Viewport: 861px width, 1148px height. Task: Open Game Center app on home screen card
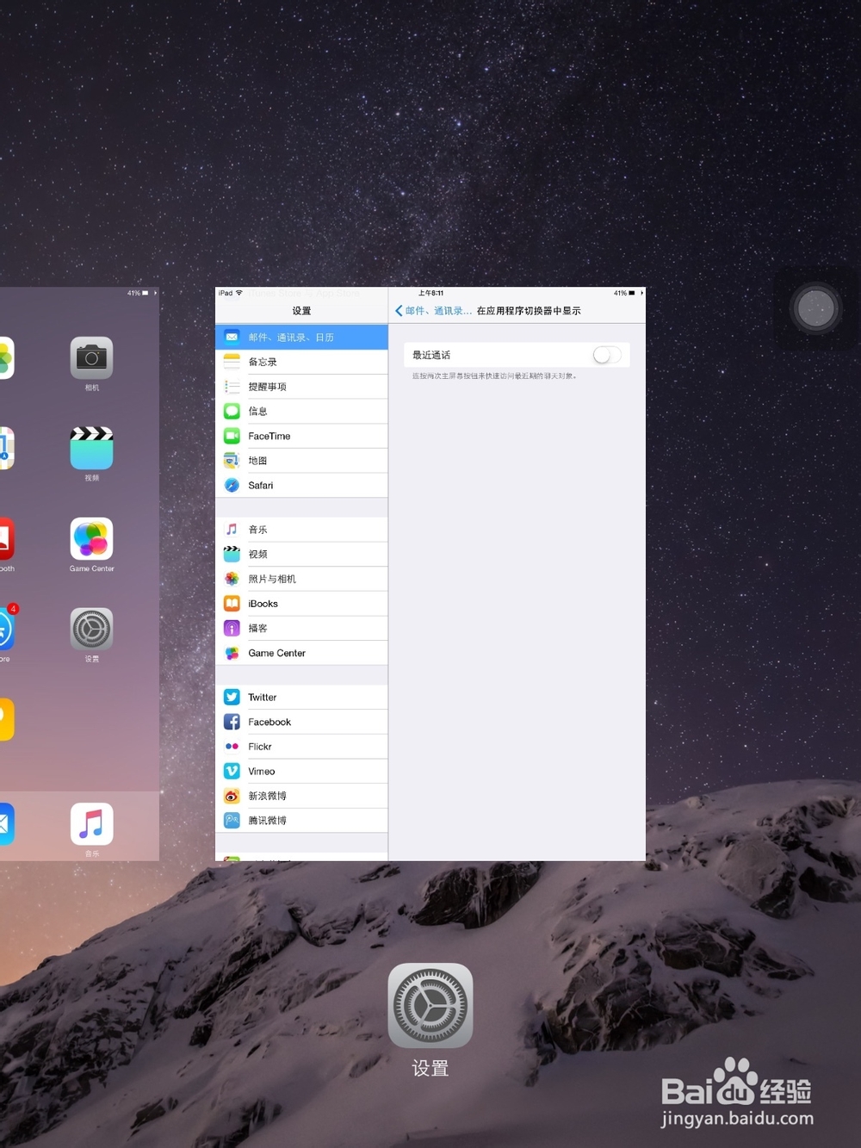[91, 538]
